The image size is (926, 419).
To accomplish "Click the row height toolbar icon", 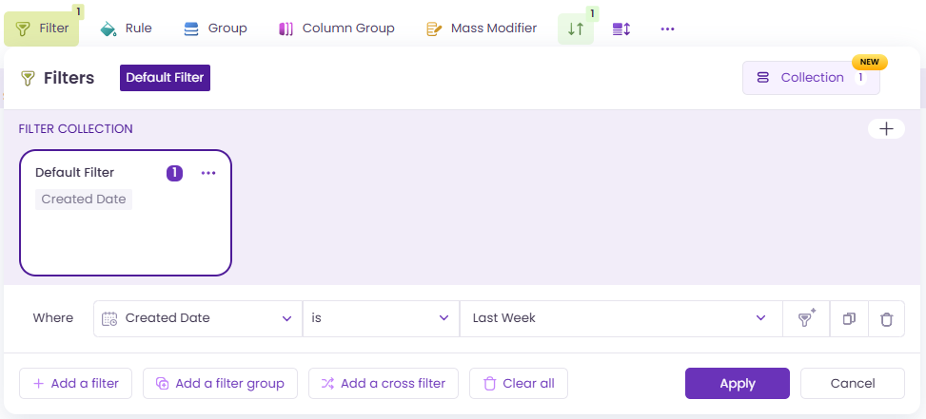I will pyautogui.click(x=621, y=29).
